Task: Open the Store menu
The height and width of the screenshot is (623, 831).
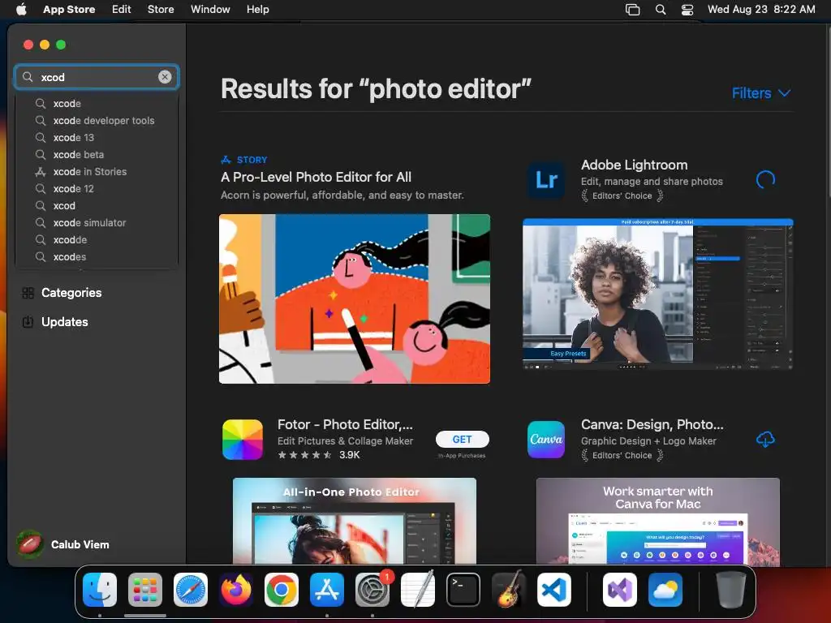Action: coord(161,9)
